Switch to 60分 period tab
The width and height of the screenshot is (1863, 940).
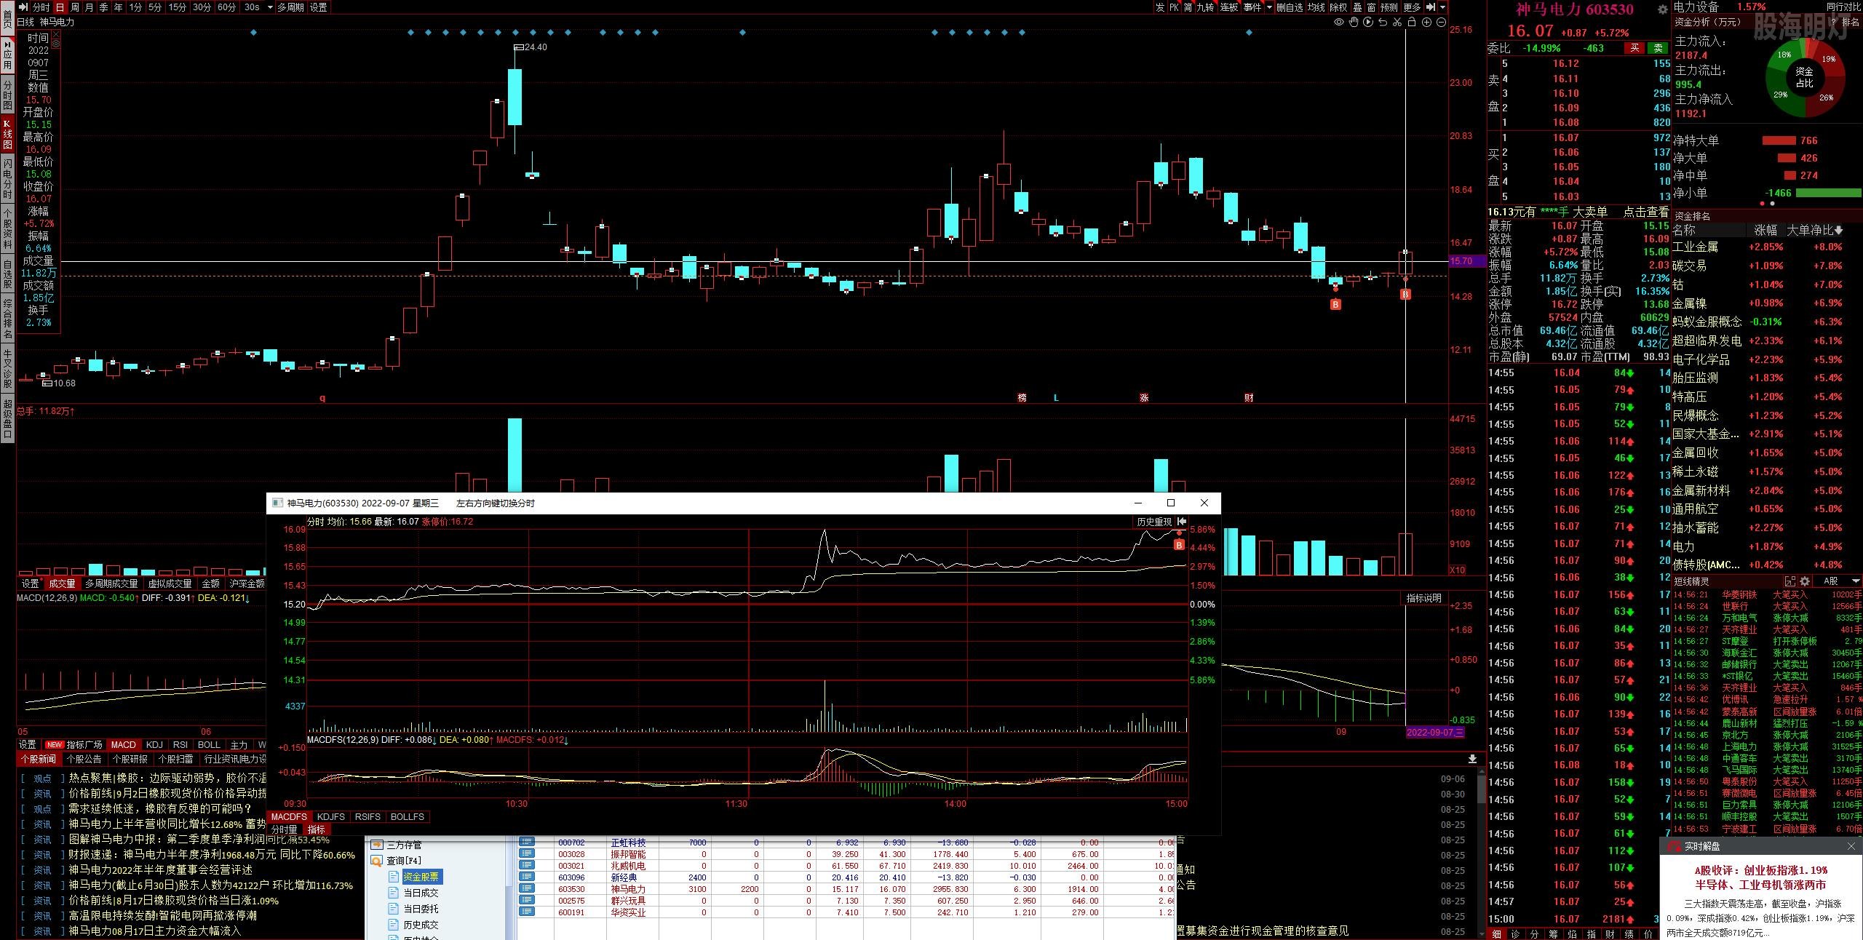coord(226,7)
